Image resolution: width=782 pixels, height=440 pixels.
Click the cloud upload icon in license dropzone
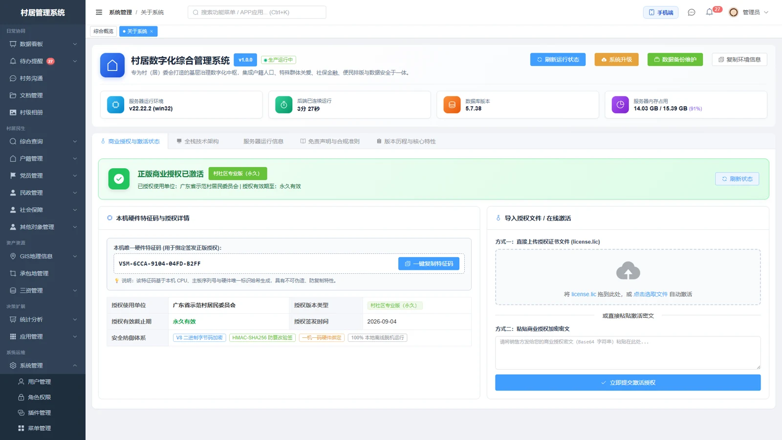pos(628,271)
